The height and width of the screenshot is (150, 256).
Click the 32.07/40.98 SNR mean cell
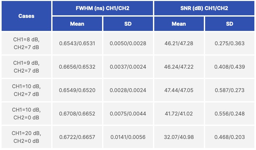[179, 137]
